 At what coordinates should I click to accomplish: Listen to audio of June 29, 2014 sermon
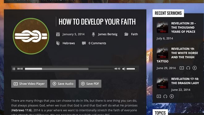(188, 68)
